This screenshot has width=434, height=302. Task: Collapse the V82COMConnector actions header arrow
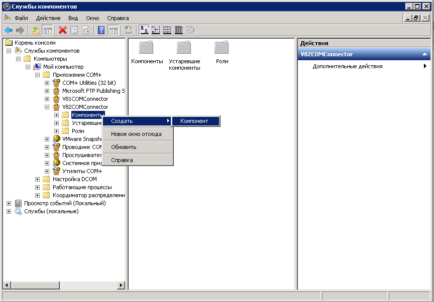(x=424, y=54)
